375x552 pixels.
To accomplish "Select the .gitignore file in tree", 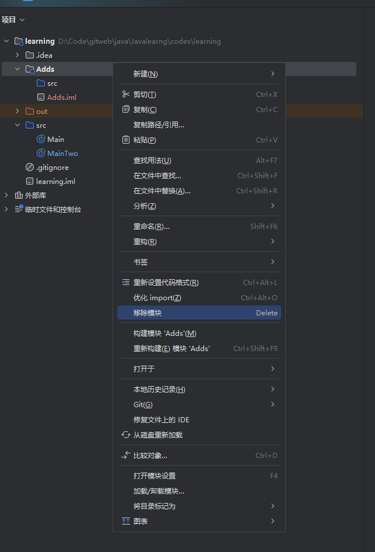I will [x=52, y=168].
